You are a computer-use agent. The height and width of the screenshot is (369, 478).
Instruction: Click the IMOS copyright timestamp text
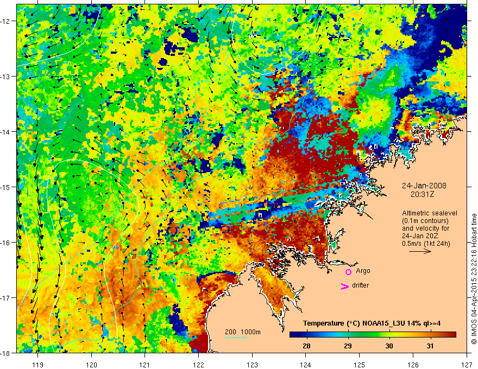click(474, 278)
